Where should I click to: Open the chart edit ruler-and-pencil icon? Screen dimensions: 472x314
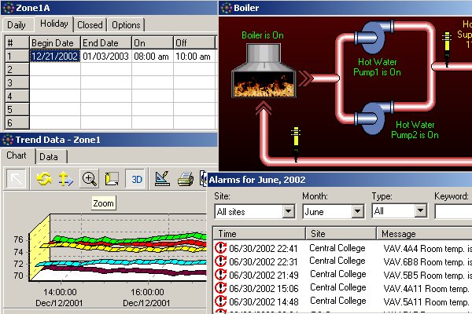pyautogui.click(x=162, y=178)
